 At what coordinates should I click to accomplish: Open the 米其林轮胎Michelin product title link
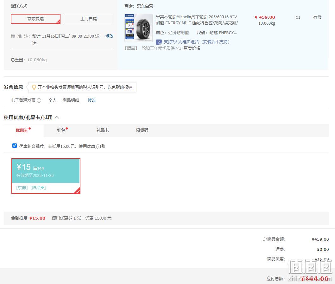197,20
